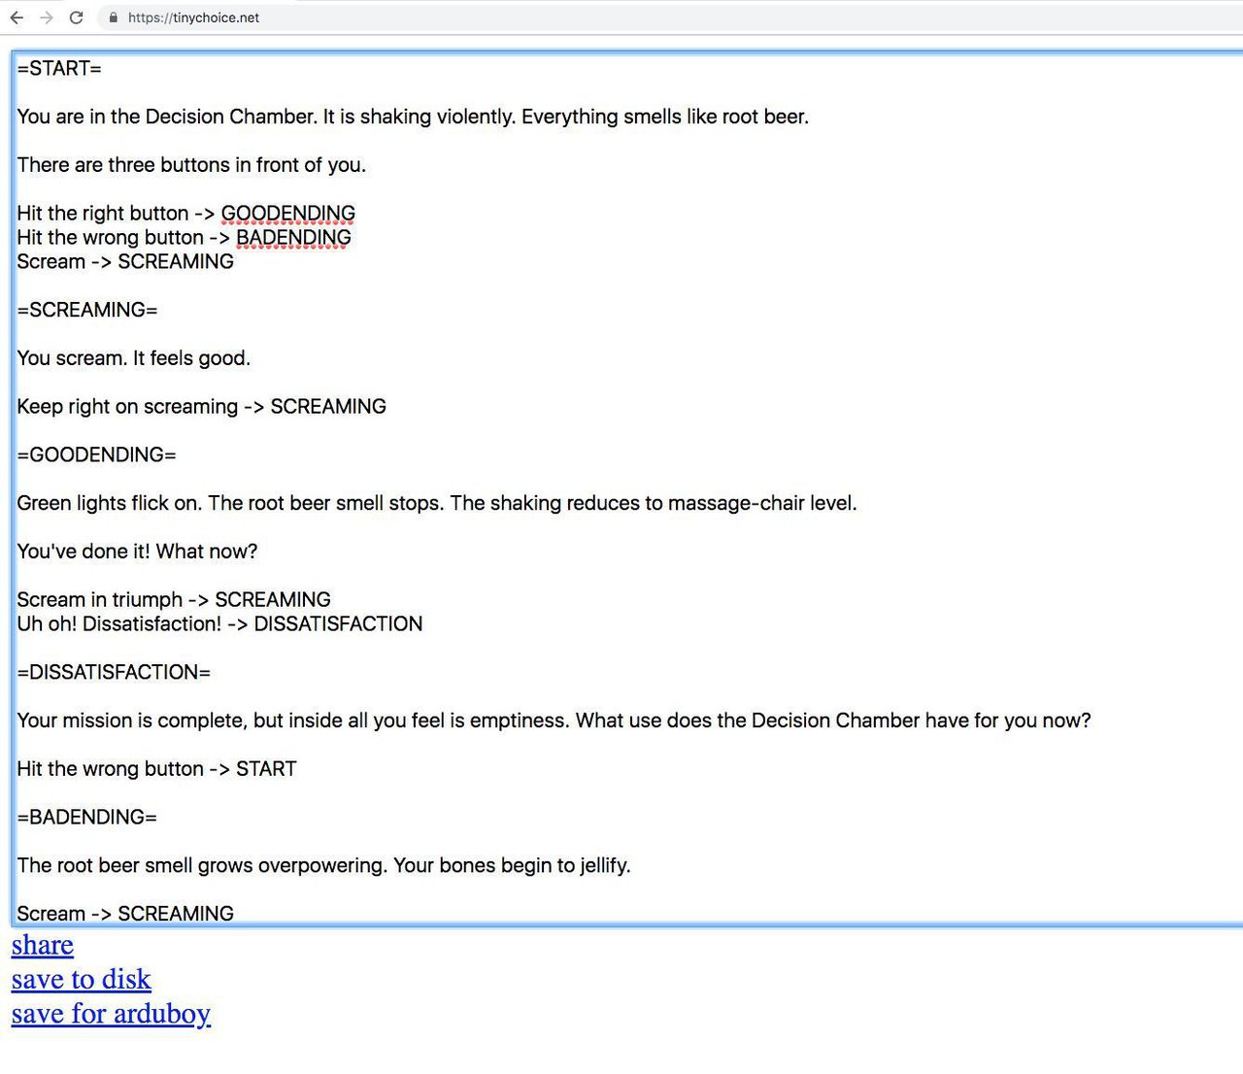Click 'The root beer smell grows overpowering' line
This screenshot has width=1243, height=1074.
tap(324, 865)
